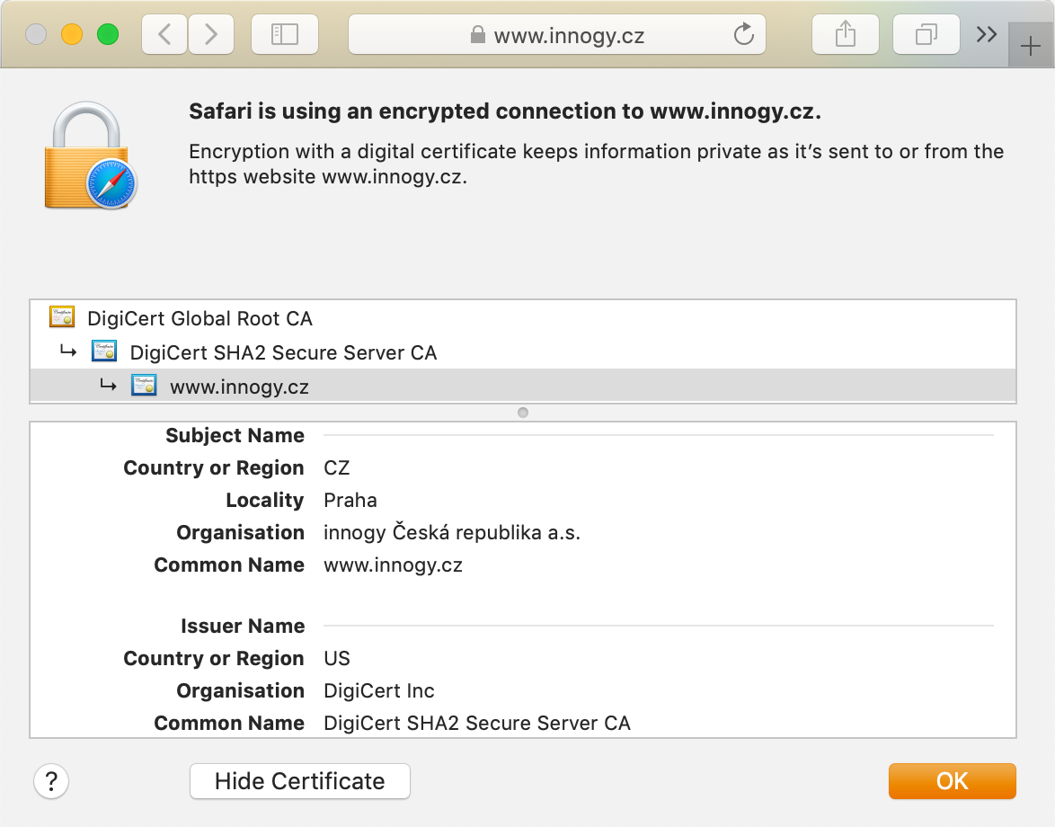The height and width of the screenshot is (827, 1055).
Task: Click the Hide Certificate button
Action: coord(300,781)
